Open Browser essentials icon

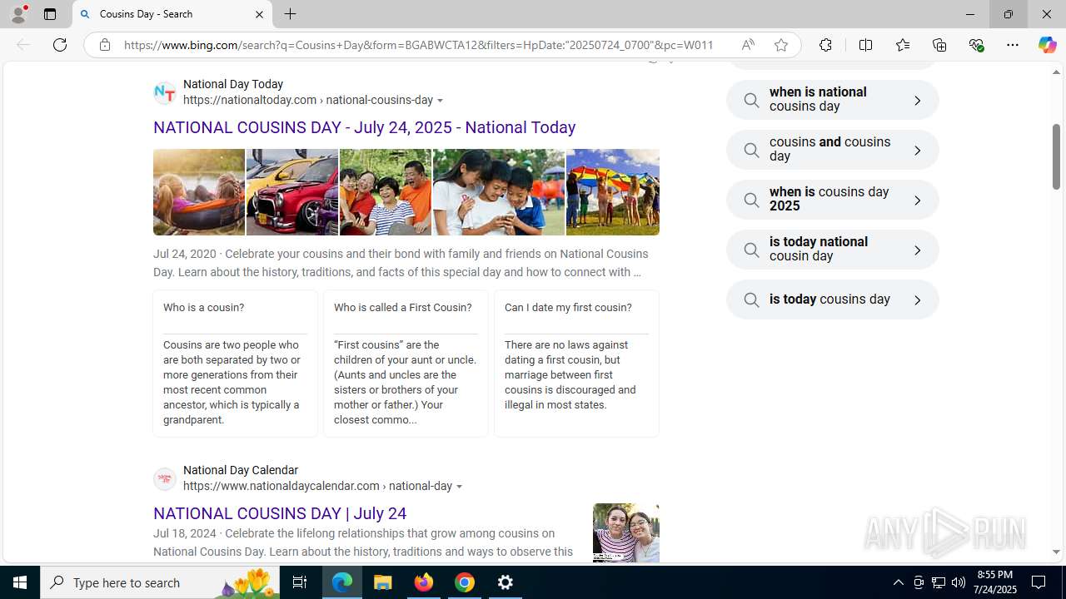[976, 45]
